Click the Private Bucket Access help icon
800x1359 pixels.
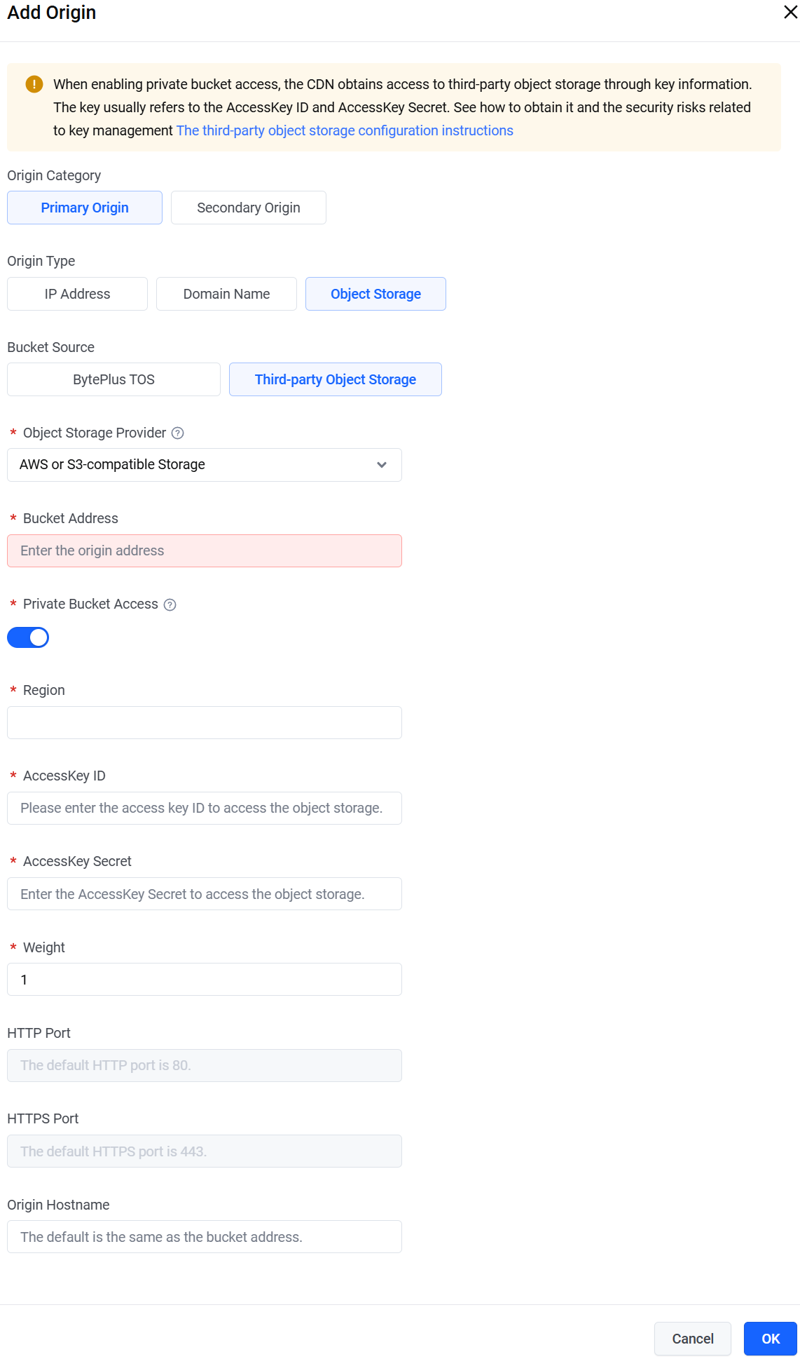(170, 604)
